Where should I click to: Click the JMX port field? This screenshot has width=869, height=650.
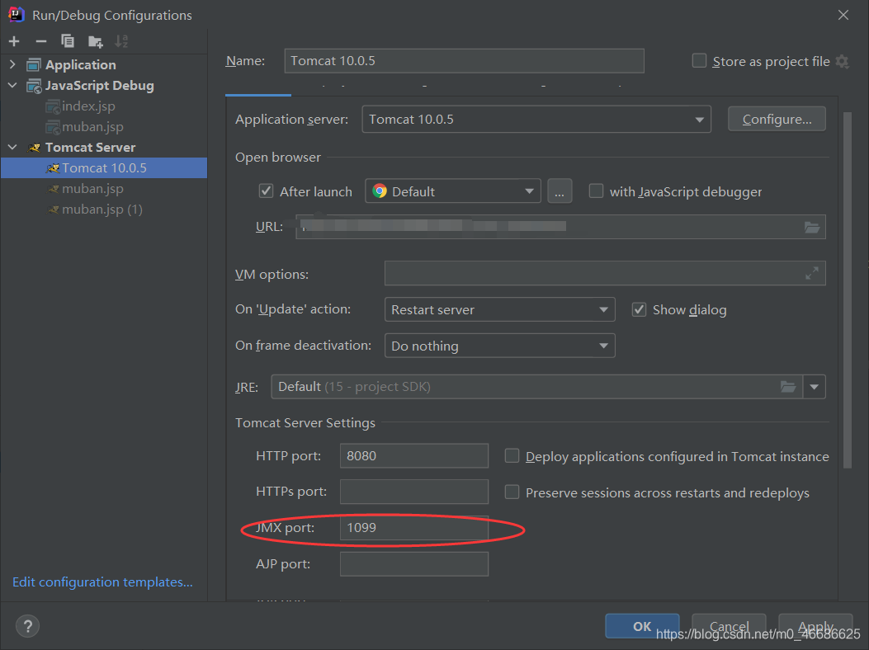coord(414,528)
